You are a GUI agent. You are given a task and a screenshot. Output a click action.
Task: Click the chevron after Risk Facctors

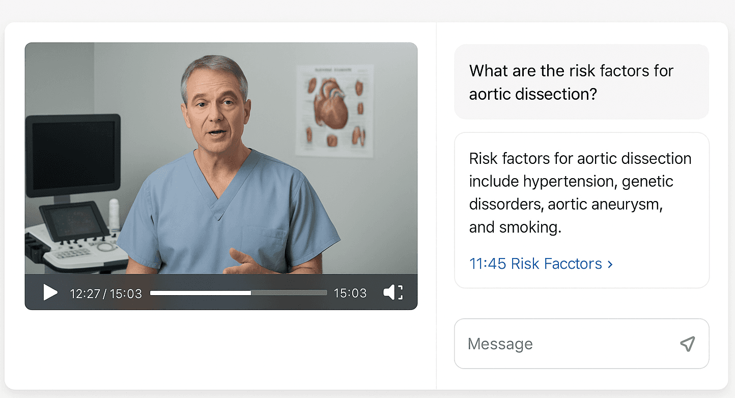coord(610,264)
